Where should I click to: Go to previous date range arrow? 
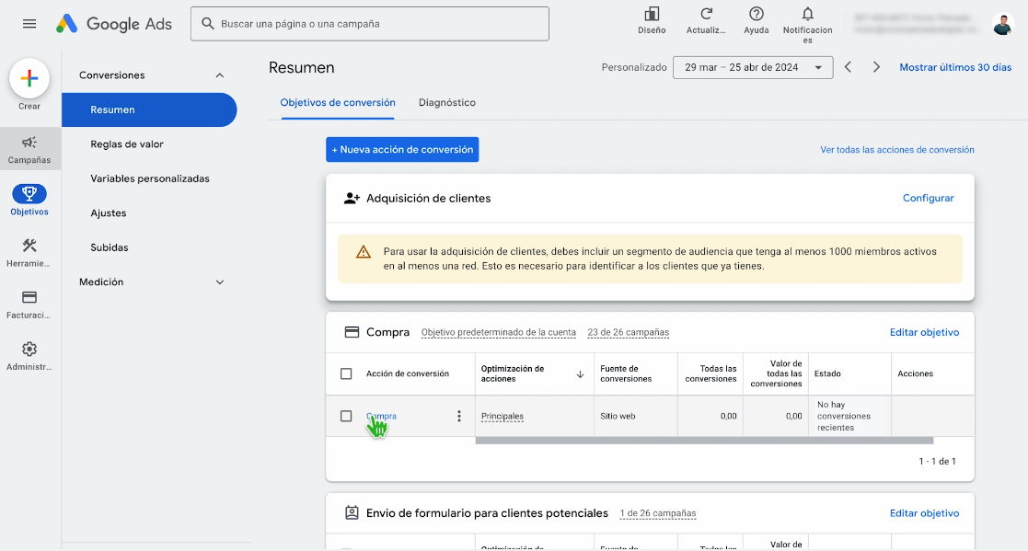click(848, 67)
